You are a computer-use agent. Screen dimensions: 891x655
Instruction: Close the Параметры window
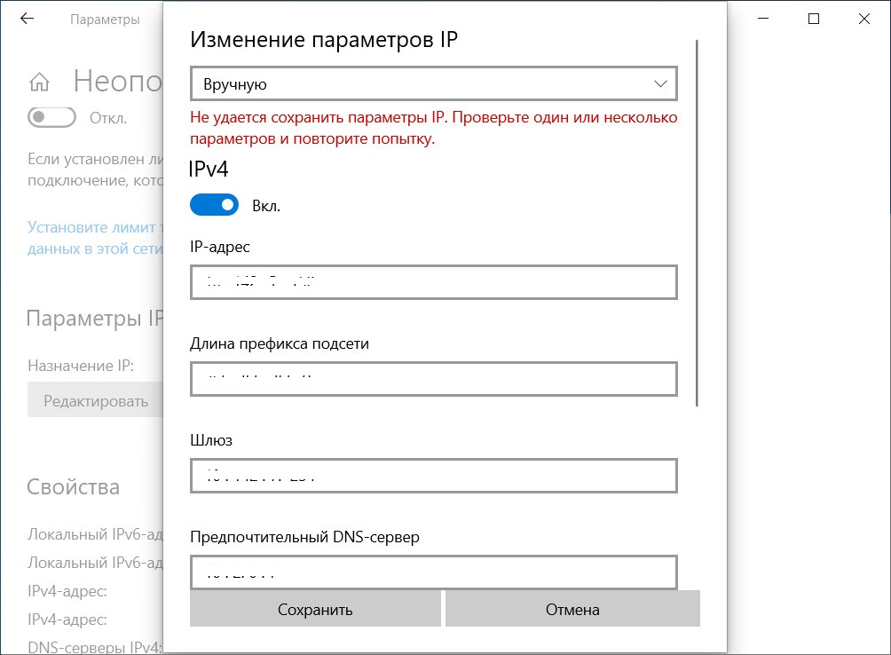864,19
